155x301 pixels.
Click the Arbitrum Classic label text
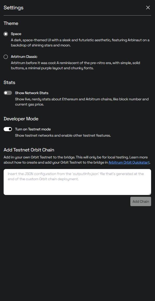[24, 57]
